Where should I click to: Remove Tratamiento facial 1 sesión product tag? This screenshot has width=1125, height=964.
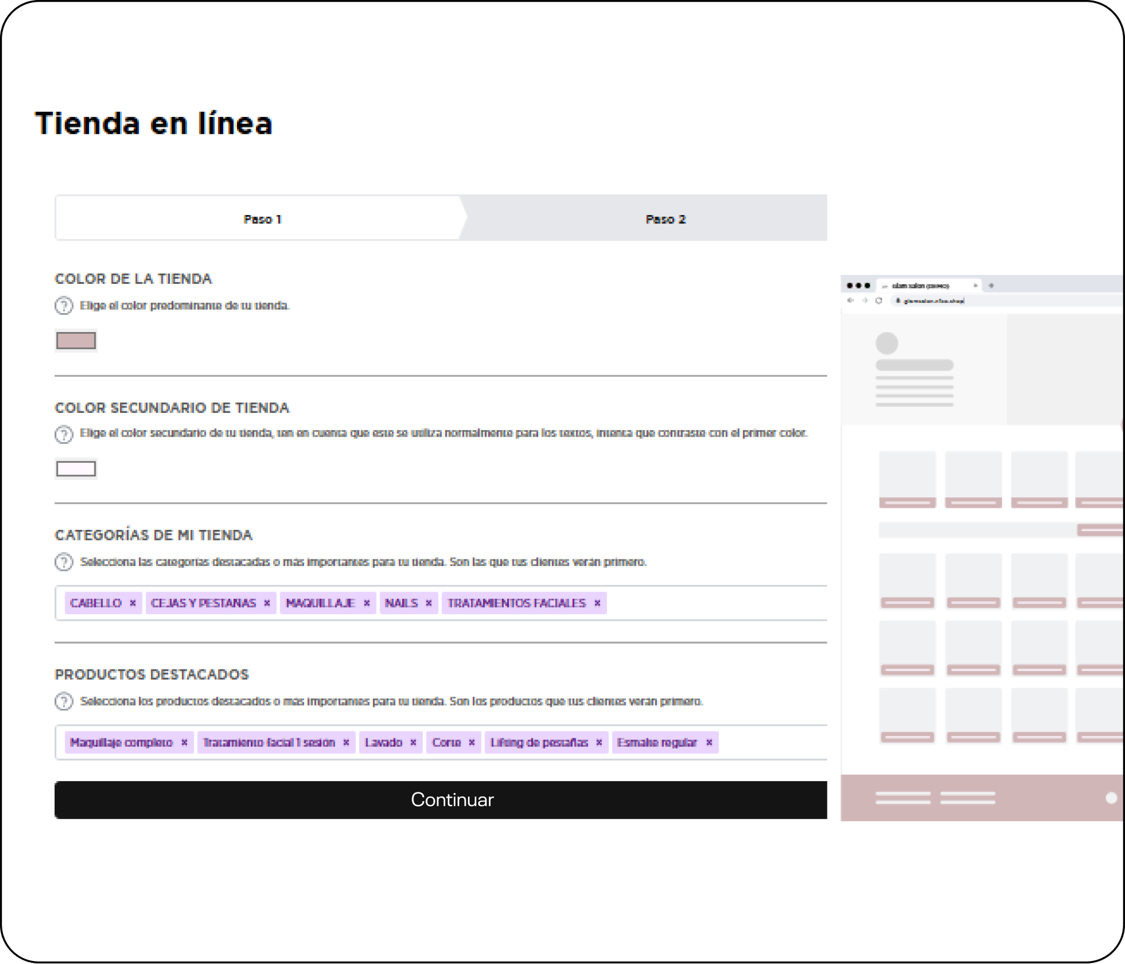coord(346,742)
